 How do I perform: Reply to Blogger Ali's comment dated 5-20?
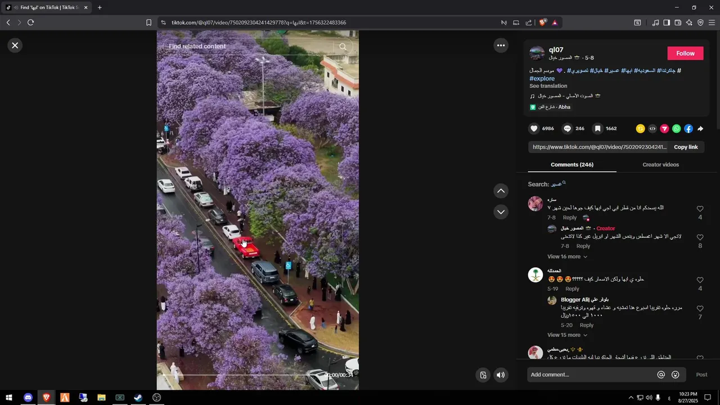[x=587, y=326]
